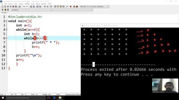Collapse the inner while fold marker at line 6
The image size is (179, 100).
[6, 38]
